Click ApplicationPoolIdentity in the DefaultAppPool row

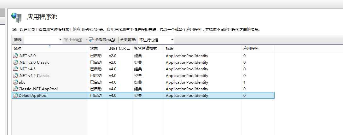pos(187,95)
